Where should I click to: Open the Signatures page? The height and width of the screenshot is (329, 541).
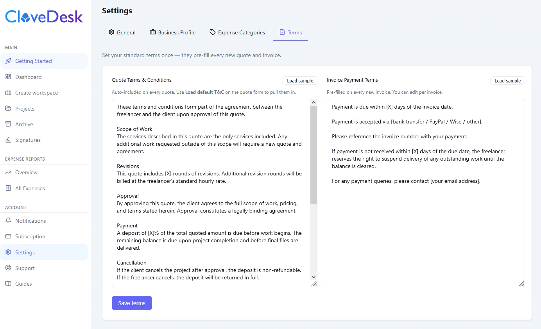[x=44, y=140]
